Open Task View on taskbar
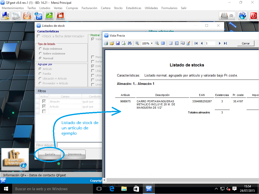The image size is (259, 194). 99,189
